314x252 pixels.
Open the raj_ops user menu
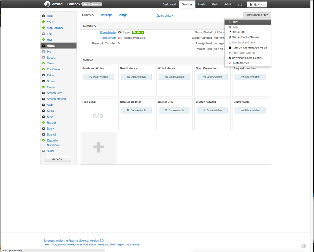click(257, 4)
